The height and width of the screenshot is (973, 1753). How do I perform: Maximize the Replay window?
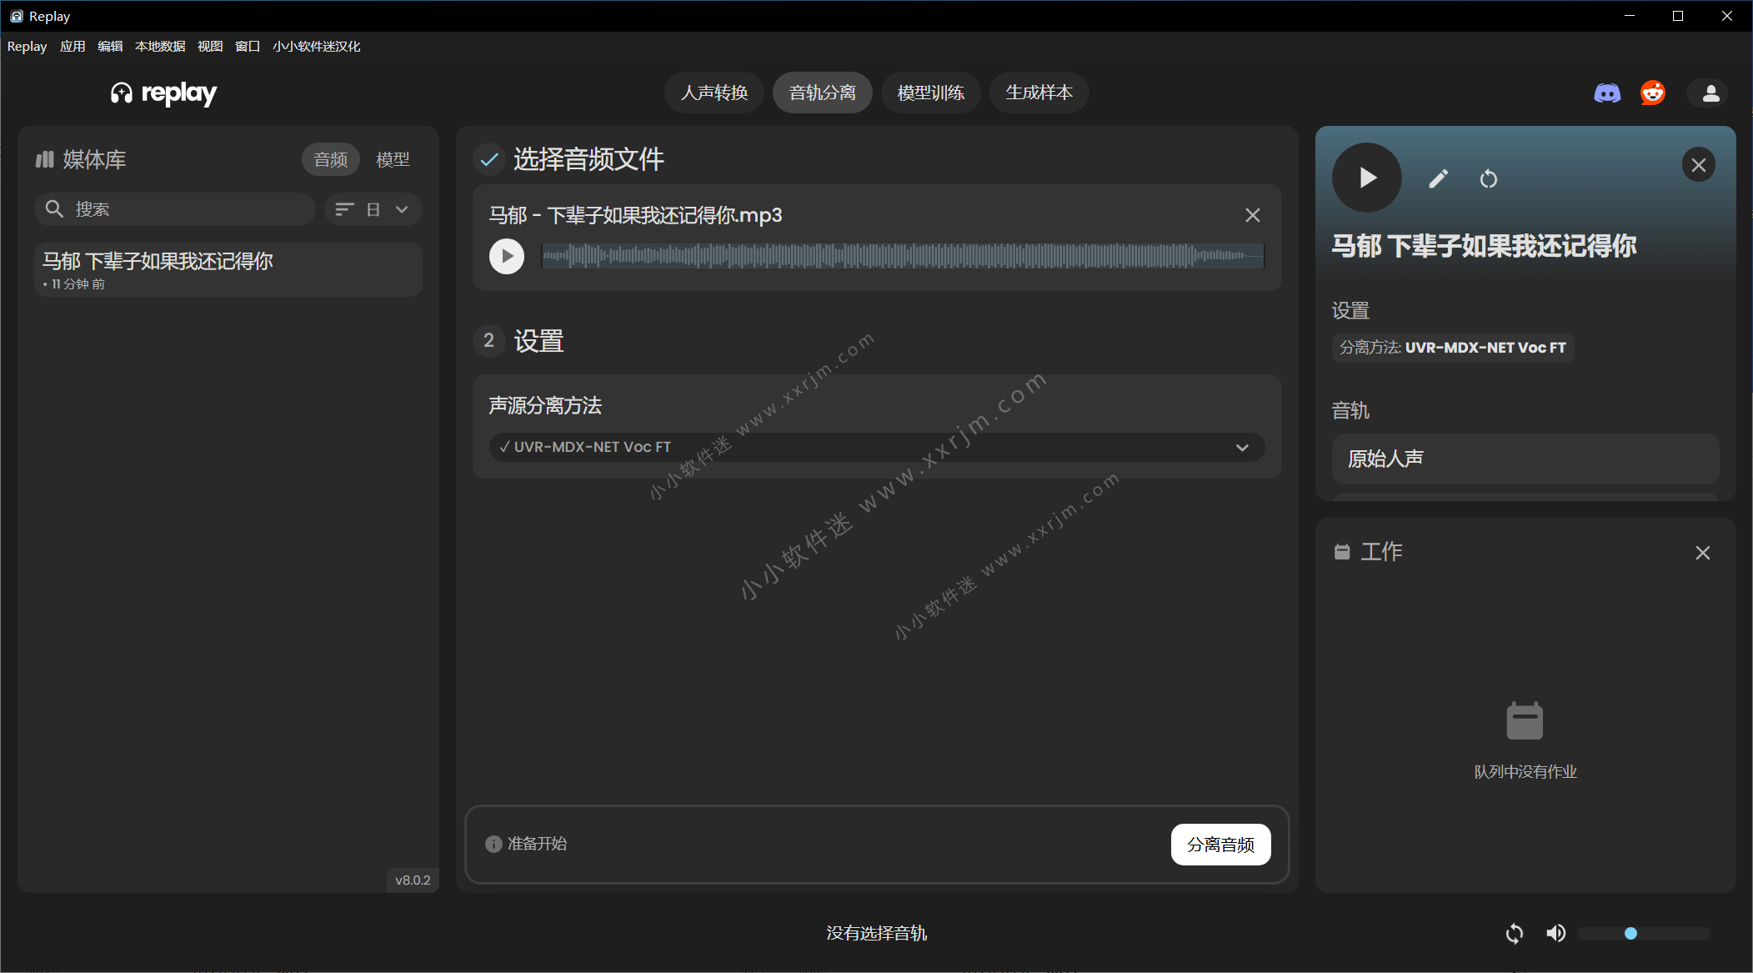coord(1678,16)
